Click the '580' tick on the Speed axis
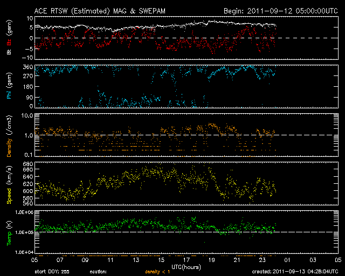Viewport: 345px width, 276px height. 28,198
